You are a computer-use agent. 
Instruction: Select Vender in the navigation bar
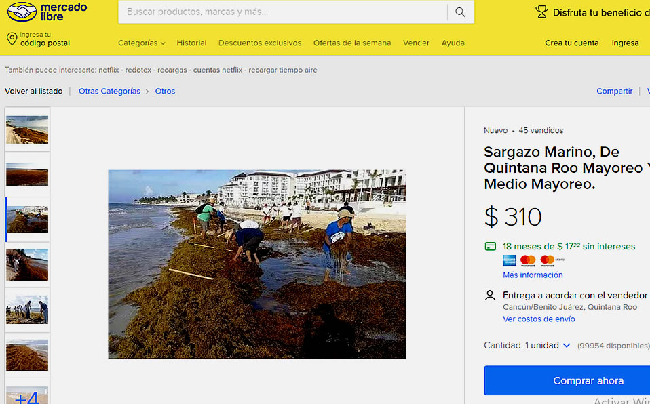pos(416,43)
